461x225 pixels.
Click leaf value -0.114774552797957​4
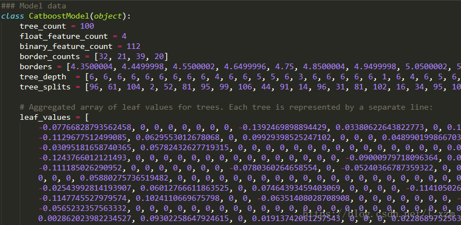pos(83,199)
